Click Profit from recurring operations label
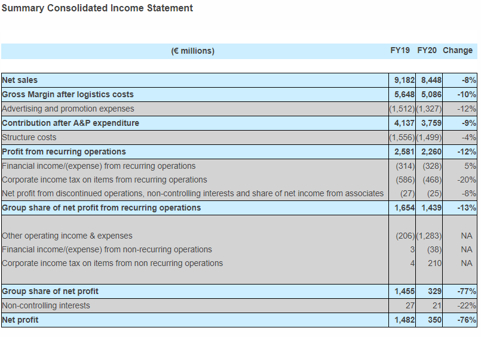 click(x=64, y=152)
